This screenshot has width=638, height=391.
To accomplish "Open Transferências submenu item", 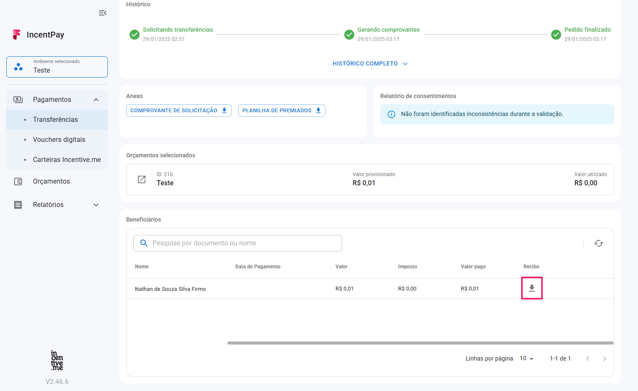I will [x=57, y=120].
